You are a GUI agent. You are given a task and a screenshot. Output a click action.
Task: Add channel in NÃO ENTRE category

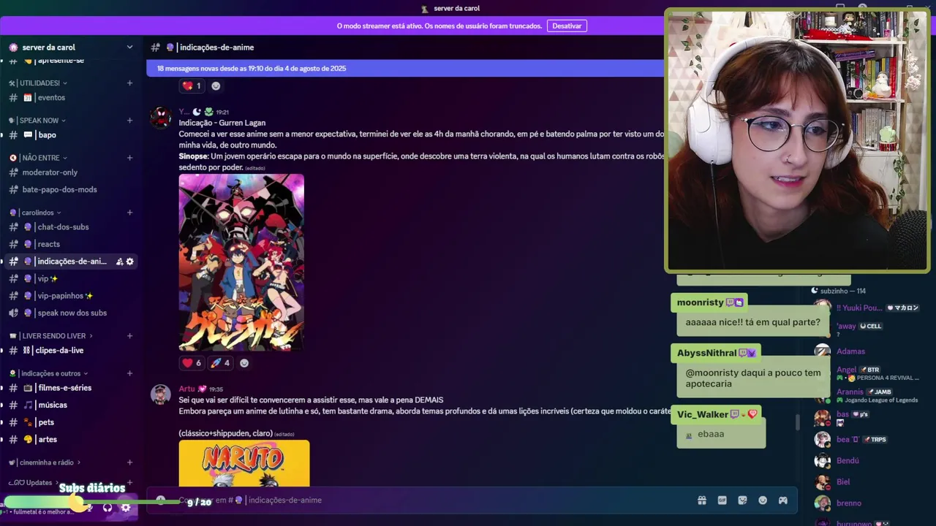coord(129,158)
